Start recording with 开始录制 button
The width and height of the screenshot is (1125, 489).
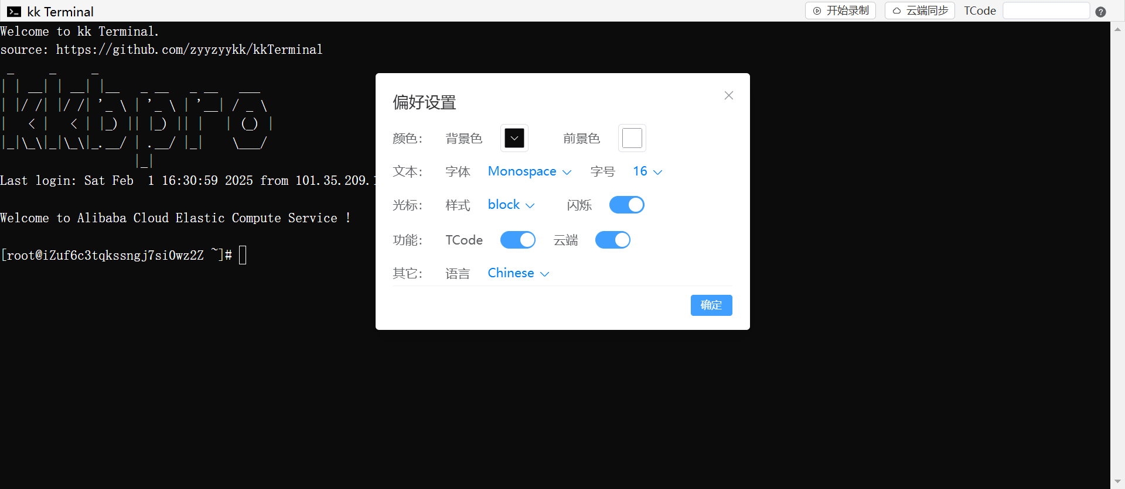(840, 11)
